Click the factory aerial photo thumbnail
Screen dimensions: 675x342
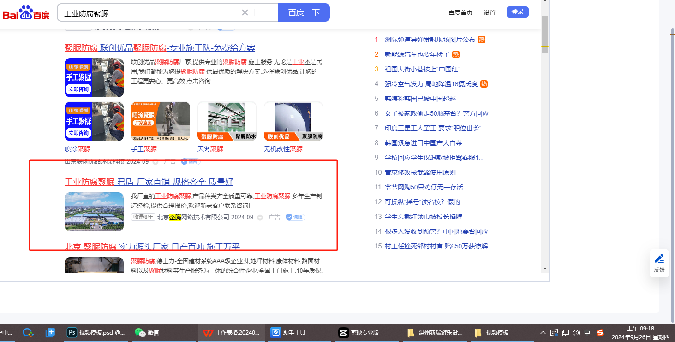(94, 212)
